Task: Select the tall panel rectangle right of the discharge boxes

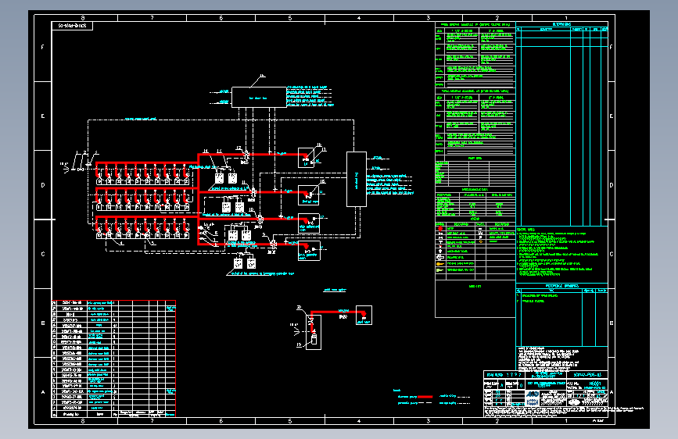Action: [357, 179]
